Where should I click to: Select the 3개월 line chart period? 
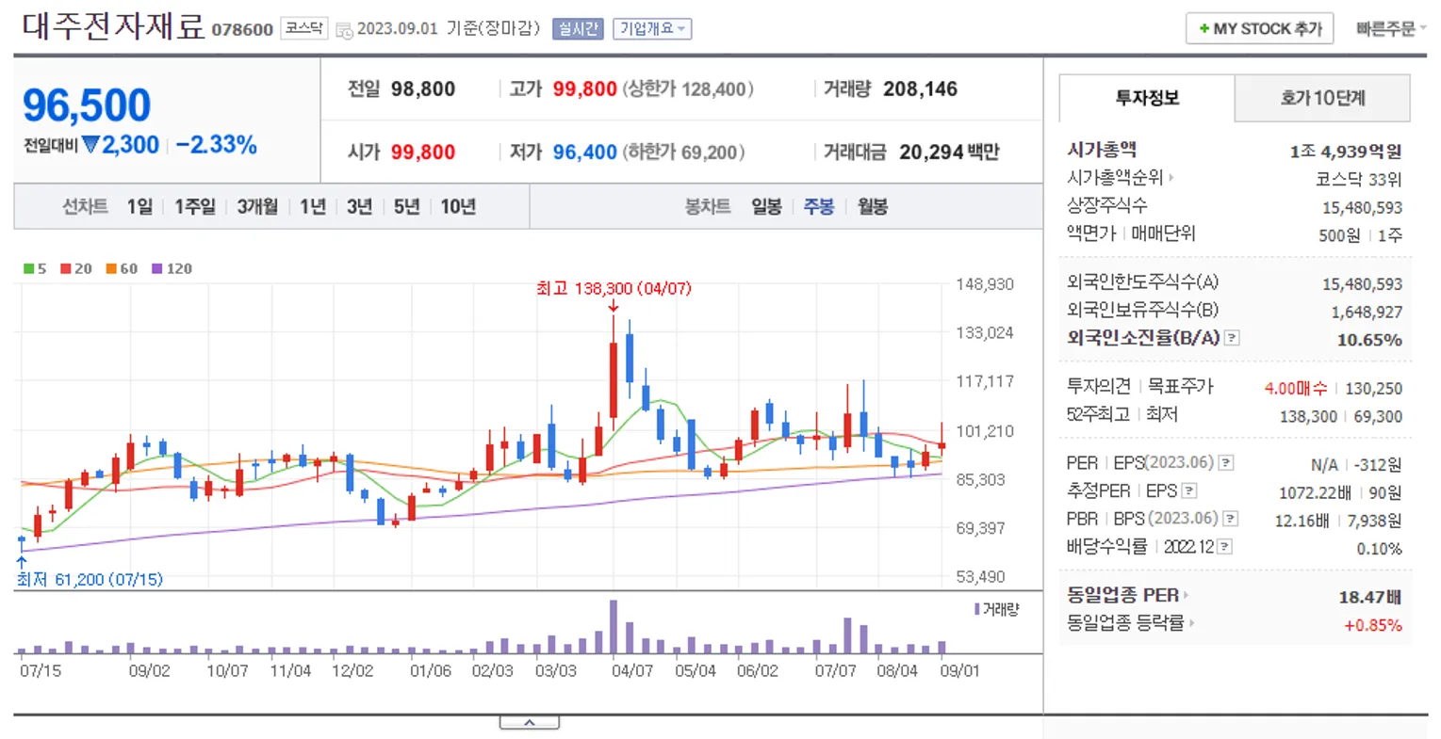(257, 207)
